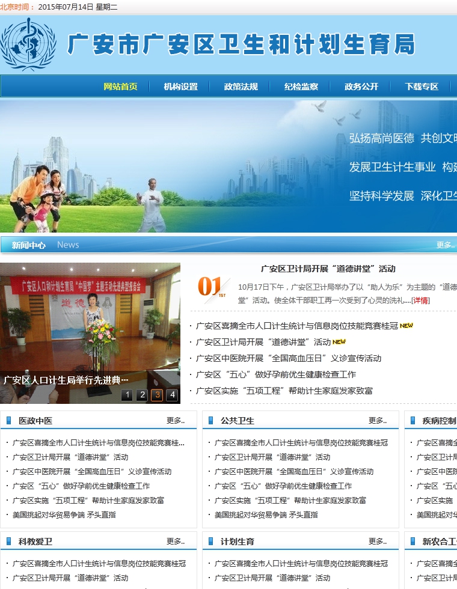Select 纪检监察 in the navigation bar

(301, 87)
